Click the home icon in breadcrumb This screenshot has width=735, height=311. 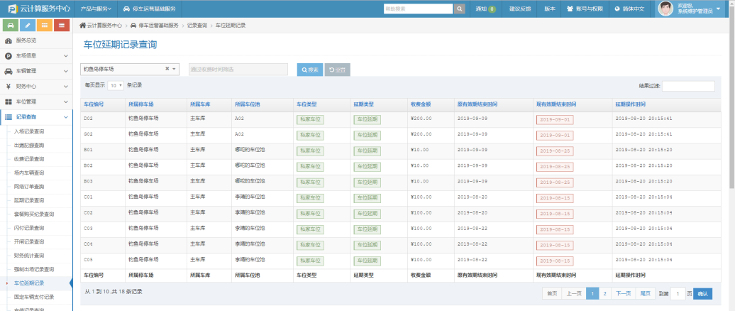point(83,25)
